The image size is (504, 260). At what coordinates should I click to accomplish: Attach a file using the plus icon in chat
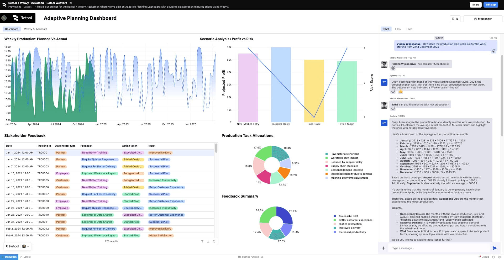[x=384, y=248]
